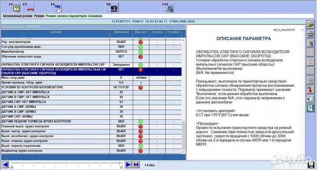
Task: Select row 'ДАТЧИК В СМР: НЕТ ИМПУЛЬСА'
Action: (x=92, y=97)
